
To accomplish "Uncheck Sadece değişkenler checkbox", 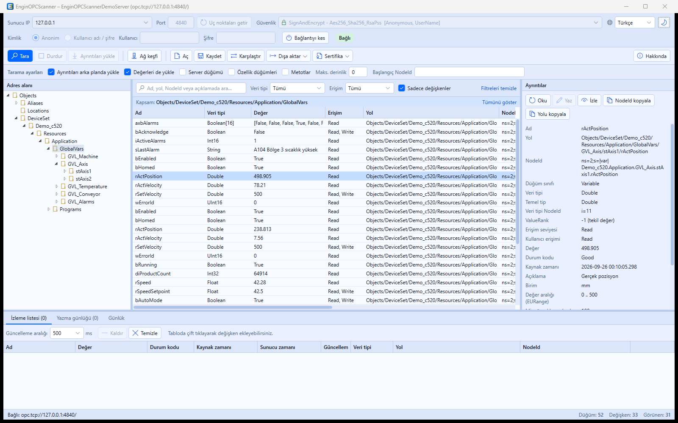I will 402,88.
